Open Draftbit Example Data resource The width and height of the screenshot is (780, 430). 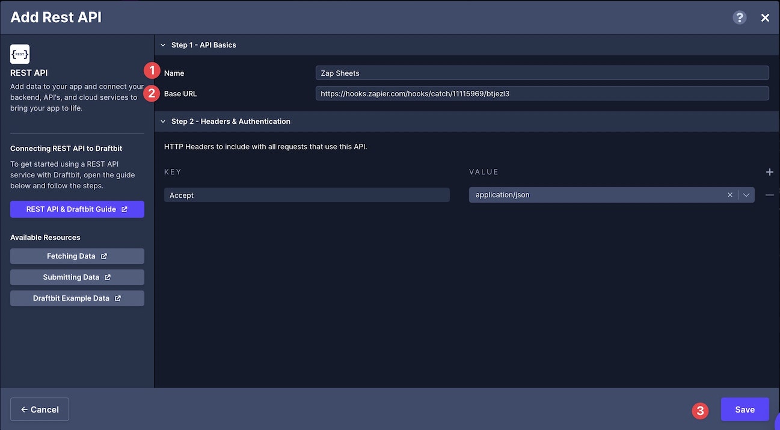(77, 298)
